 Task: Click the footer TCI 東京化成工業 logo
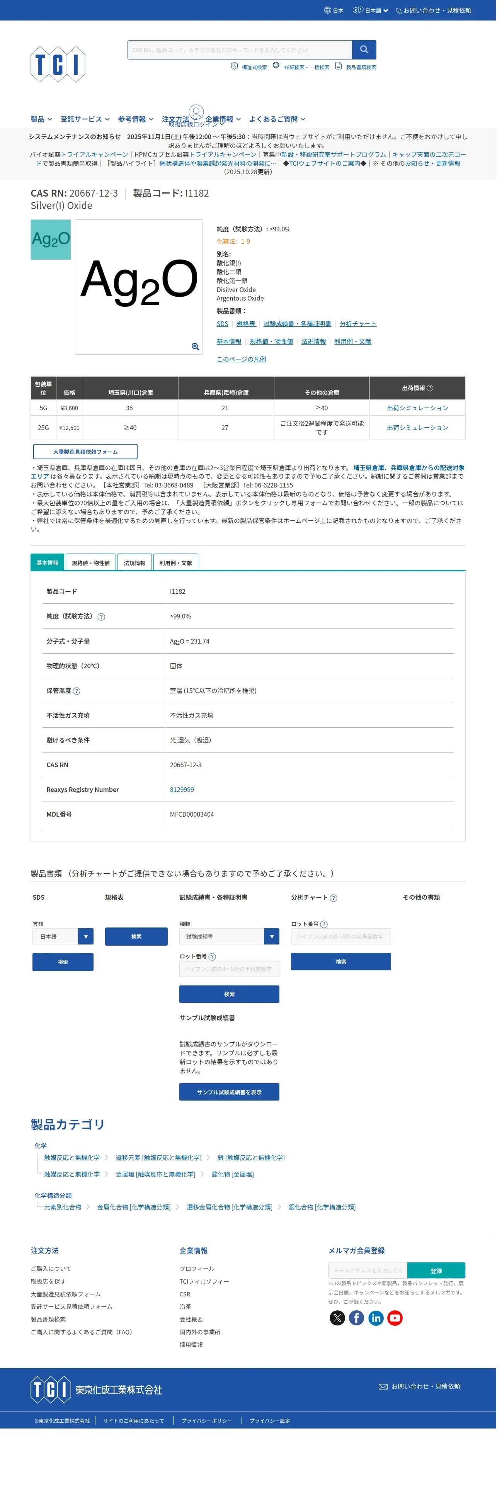[x=97, y=1389]
